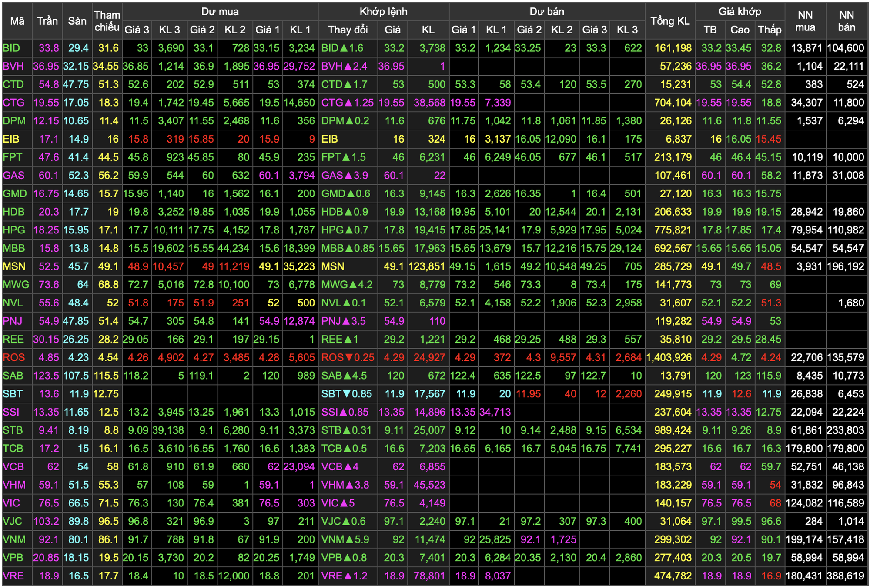Click VJC high price 99.5

(741, 521)
